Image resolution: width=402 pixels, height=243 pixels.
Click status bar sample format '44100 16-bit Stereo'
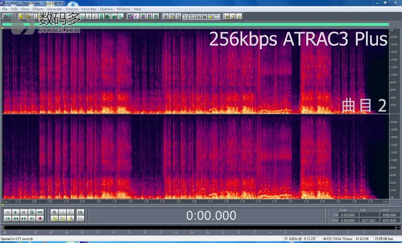coord(338,239)
